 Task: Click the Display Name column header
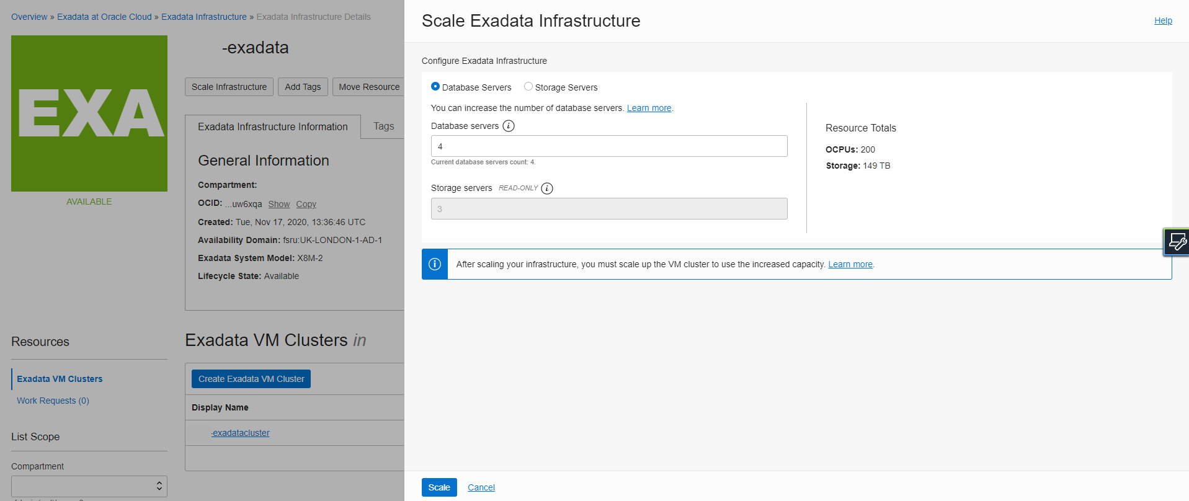click(x=220, y=407)
